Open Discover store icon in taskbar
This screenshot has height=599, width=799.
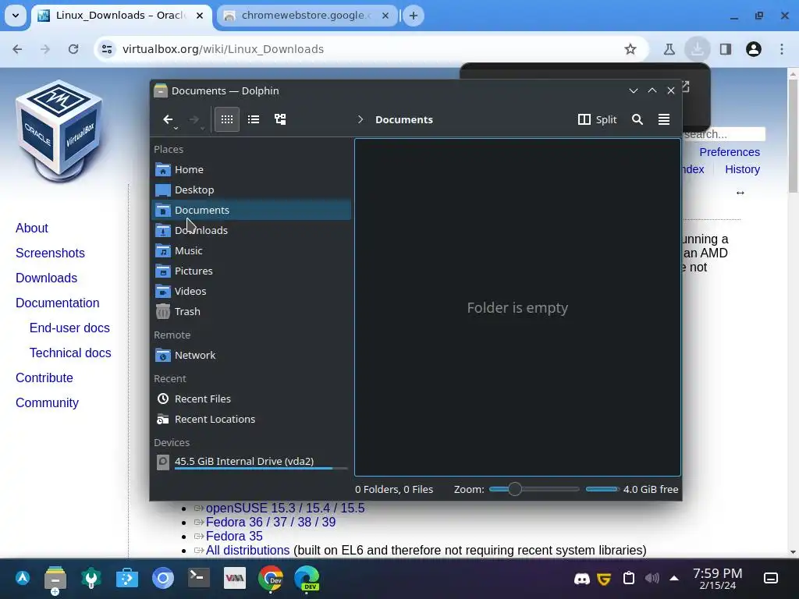click(127, 578)
